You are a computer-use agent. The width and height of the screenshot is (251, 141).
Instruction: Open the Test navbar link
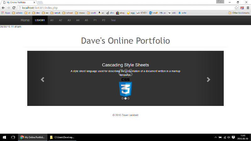click(x=113, y=20)
